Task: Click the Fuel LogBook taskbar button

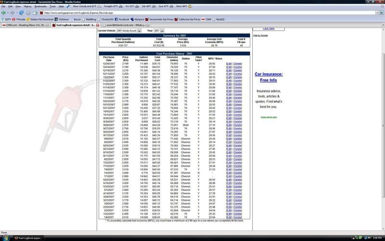Action: pos(28,238)
